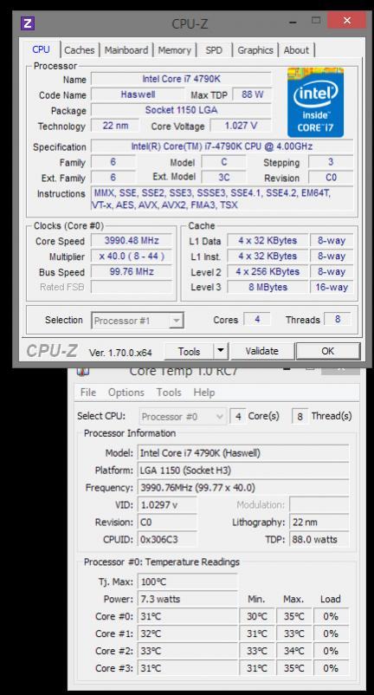Click the TDP value 88.0 watts
This screenshot has height=695, width=374.
click(319, 539)
